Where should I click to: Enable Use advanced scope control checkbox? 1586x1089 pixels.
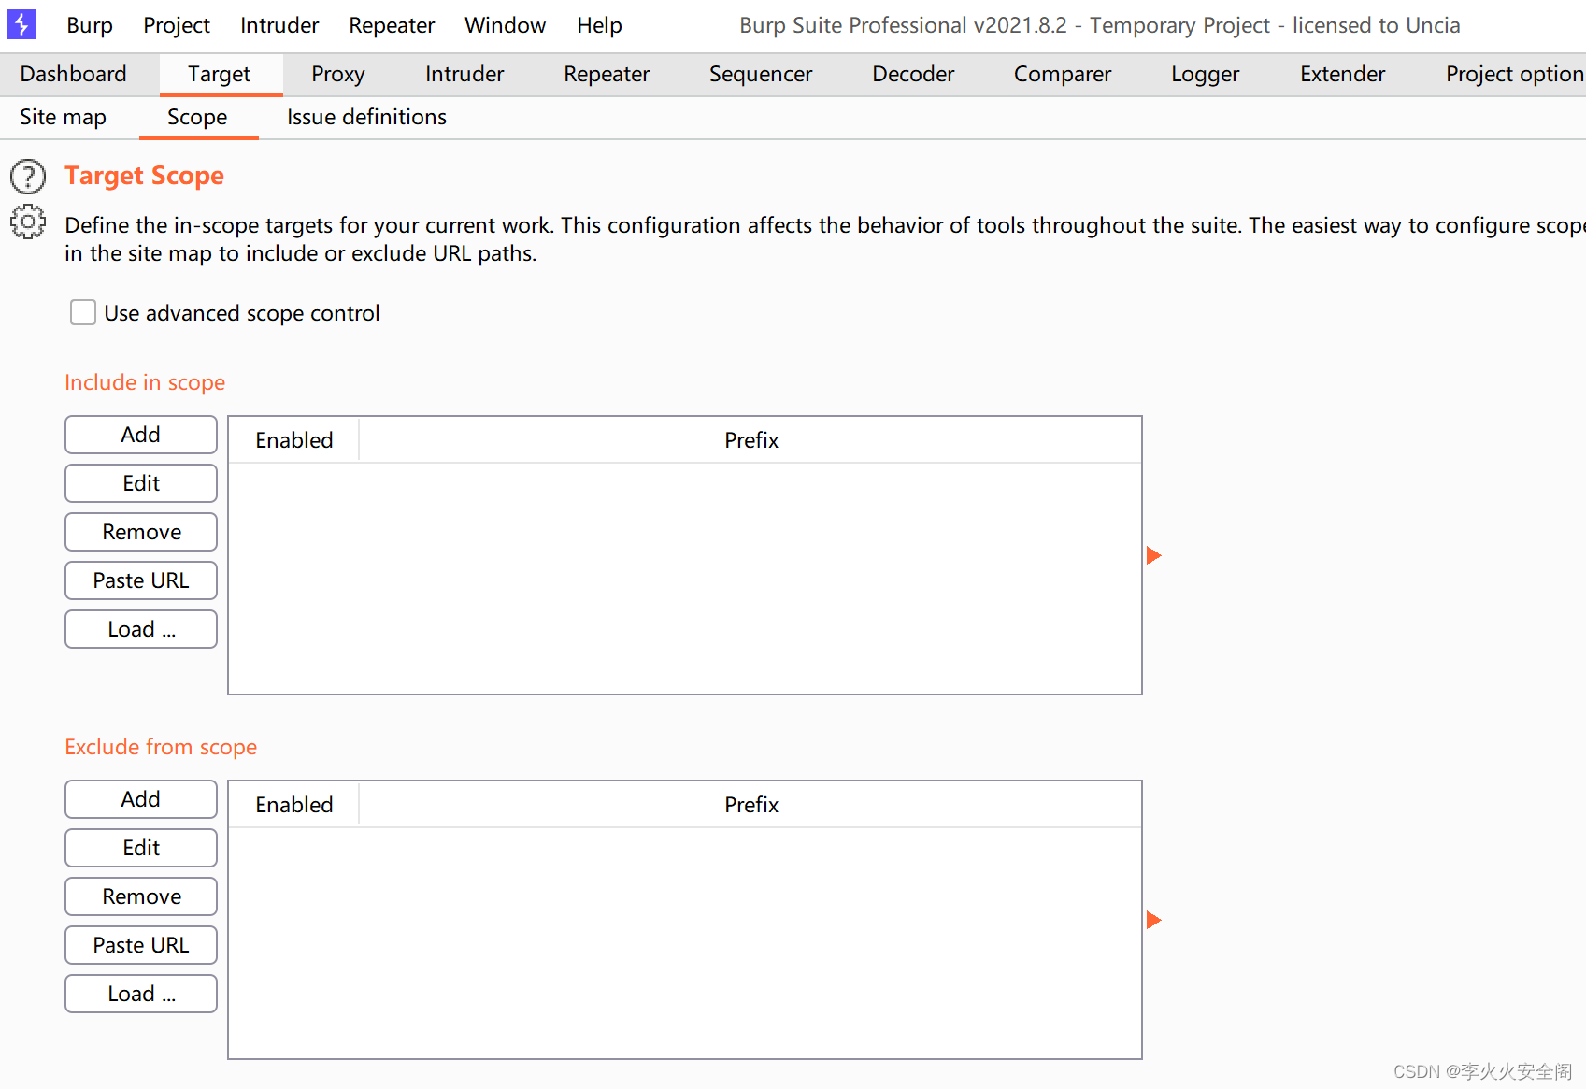point(83,312)
